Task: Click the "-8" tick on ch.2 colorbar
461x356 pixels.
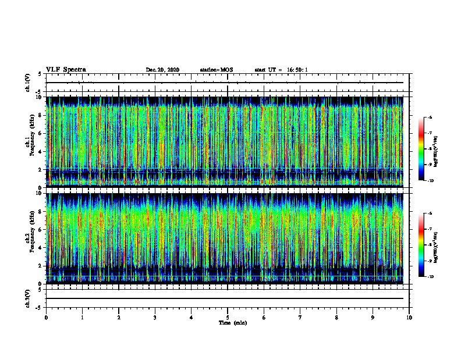Action: click(430, 245)
